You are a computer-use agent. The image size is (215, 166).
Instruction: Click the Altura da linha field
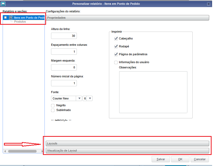coord(64,36)
